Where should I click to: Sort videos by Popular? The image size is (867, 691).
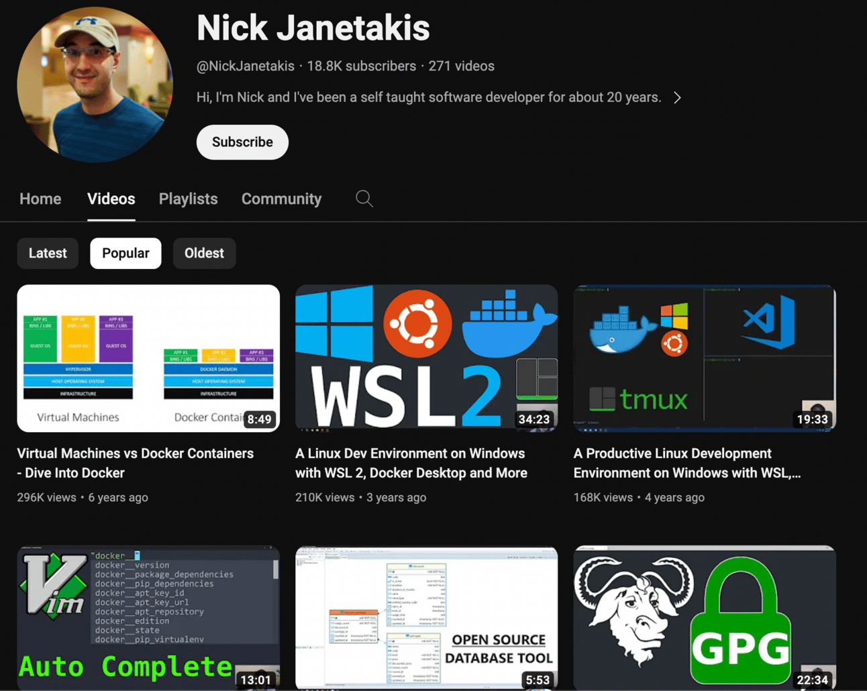(125, 253)
